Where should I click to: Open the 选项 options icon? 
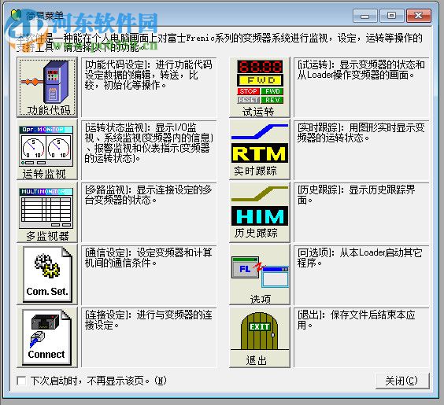tap(260, 274)
